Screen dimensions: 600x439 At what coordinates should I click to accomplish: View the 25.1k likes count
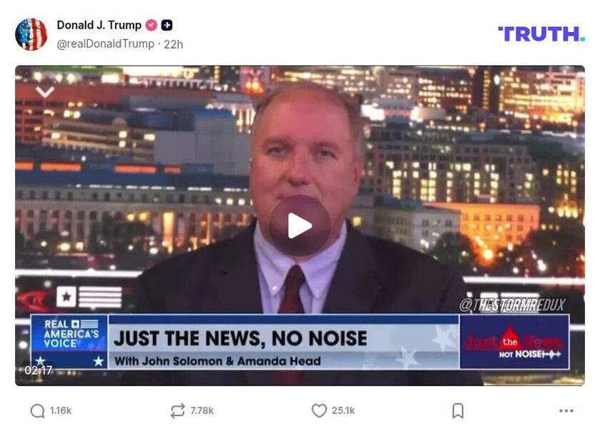[x=344, y=410]
